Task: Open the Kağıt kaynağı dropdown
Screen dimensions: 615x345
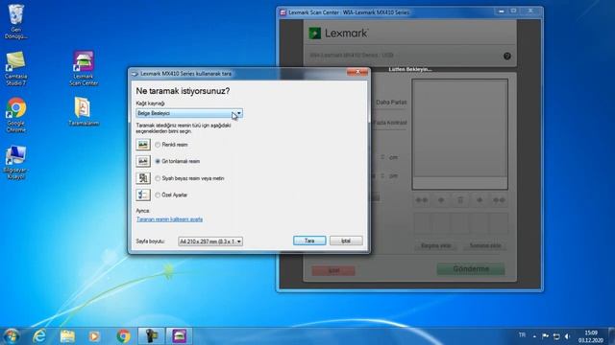Action: [x=189, y=113]
